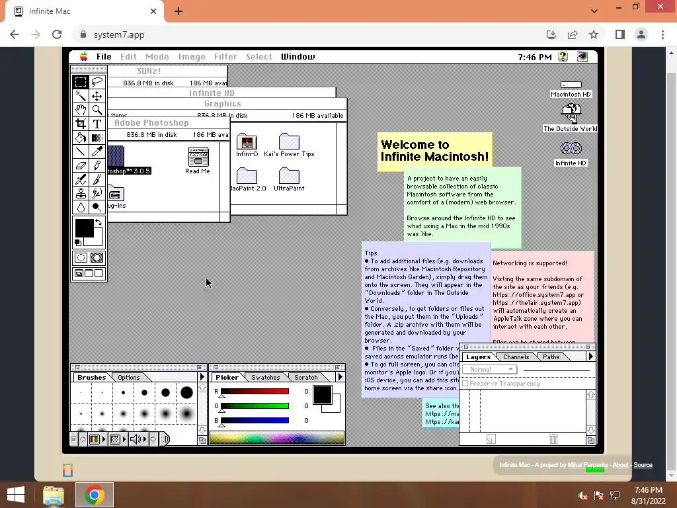Open the Normal blending mode dropdown
Viewport: 677px width, 508px height.
(x=489, y=369)
